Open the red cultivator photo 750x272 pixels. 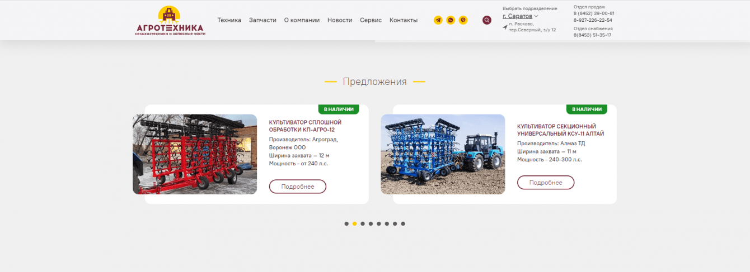tap(195, 154)
